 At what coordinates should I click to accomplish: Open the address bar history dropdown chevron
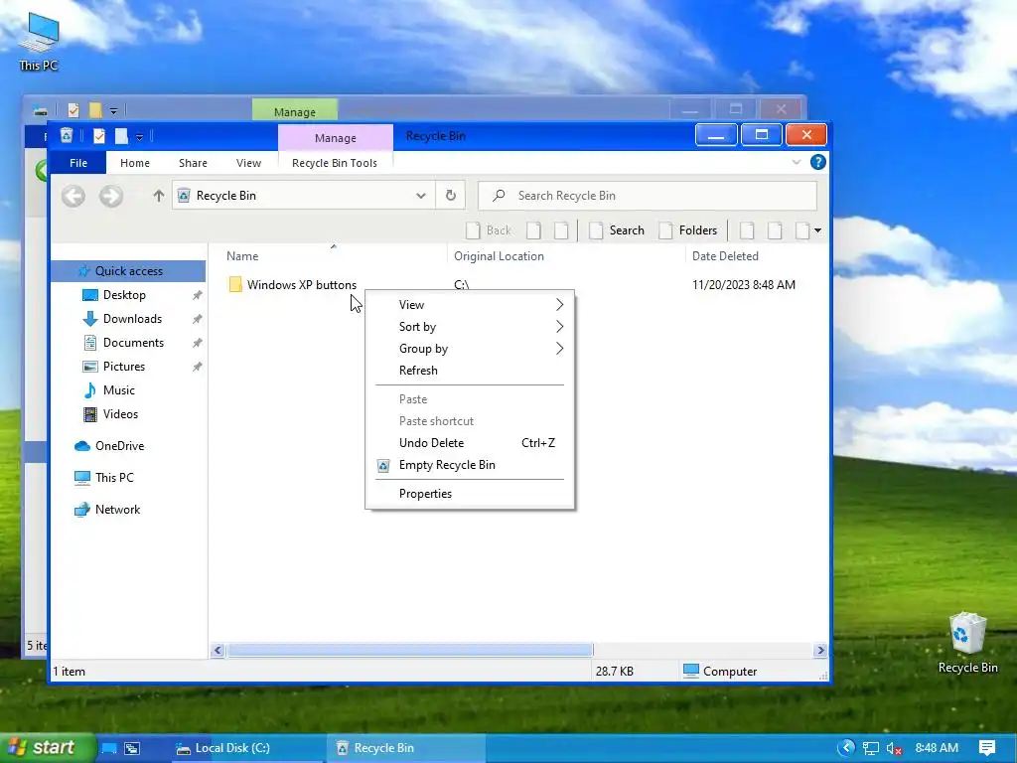click(x=420, y=196)
